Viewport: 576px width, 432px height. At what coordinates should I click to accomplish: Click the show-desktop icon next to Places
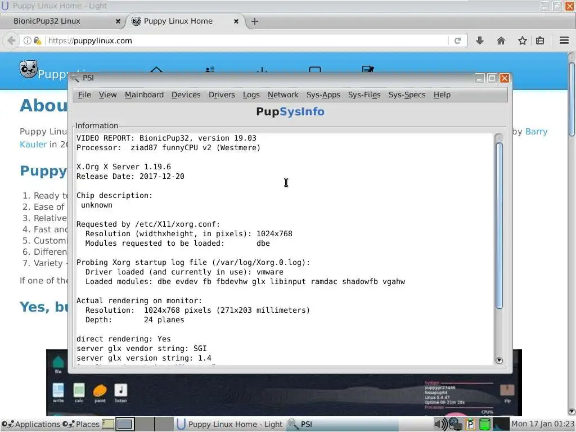point(107,424)
